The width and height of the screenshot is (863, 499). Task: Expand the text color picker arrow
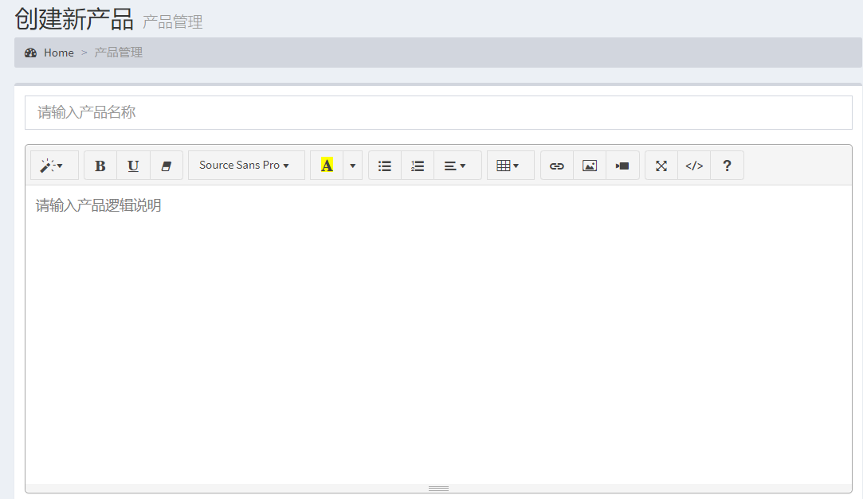pos(353,166)
